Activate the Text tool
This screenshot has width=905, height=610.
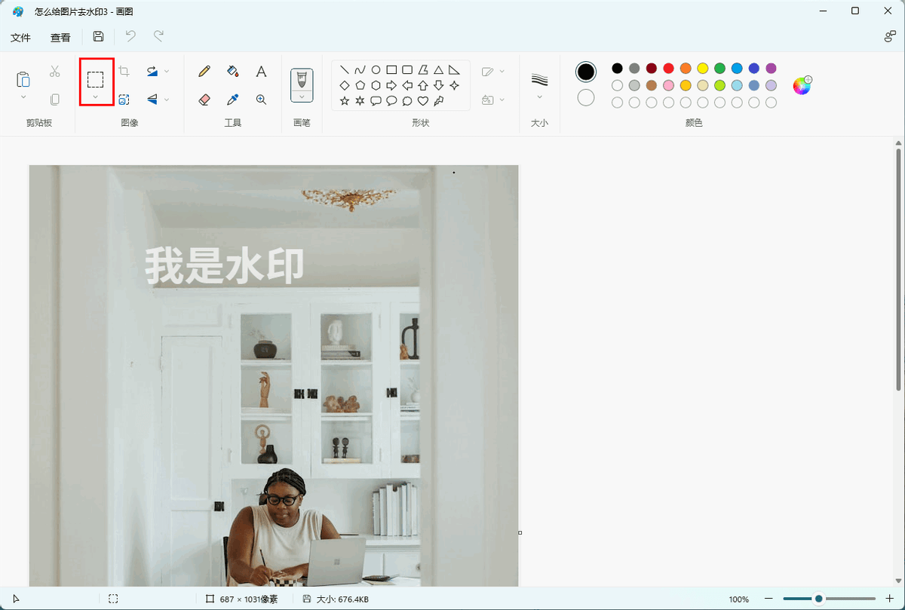(x=261, y=72)
